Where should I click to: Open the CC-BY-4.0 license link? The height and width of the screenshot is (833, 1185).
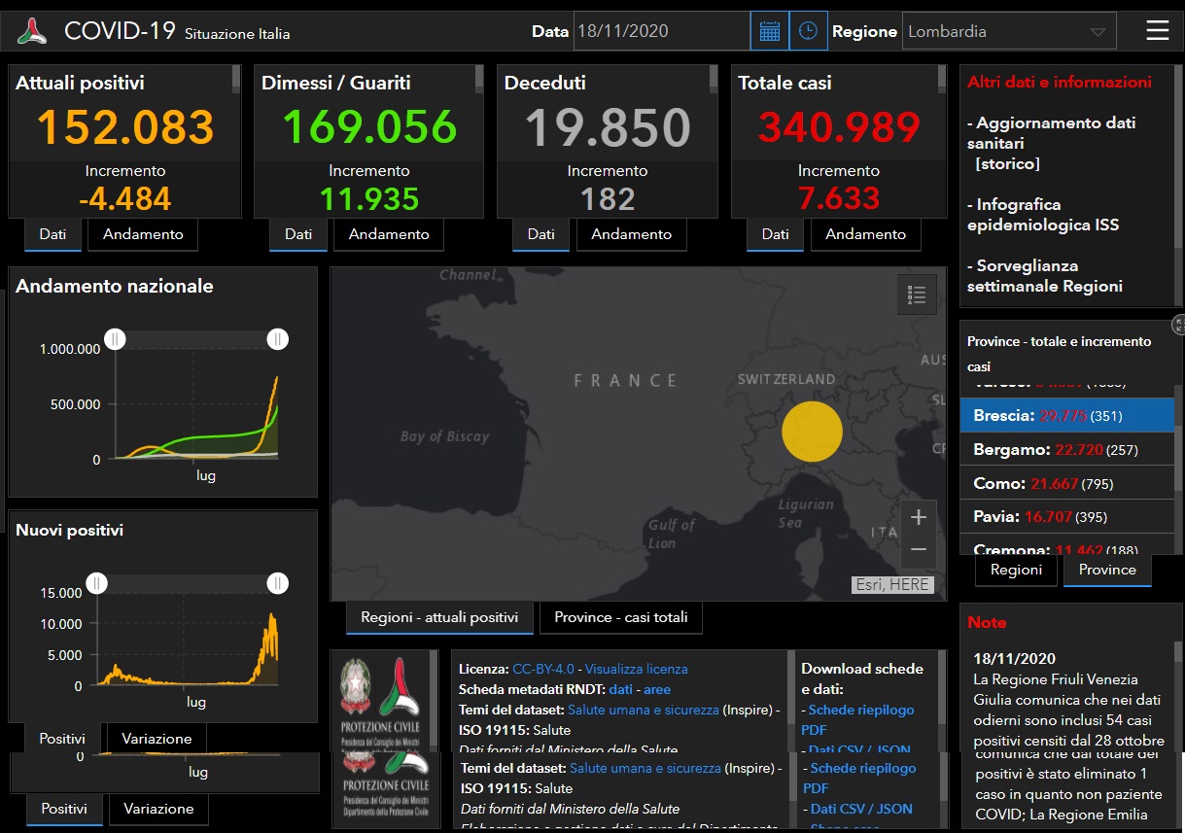coord(542,669)
